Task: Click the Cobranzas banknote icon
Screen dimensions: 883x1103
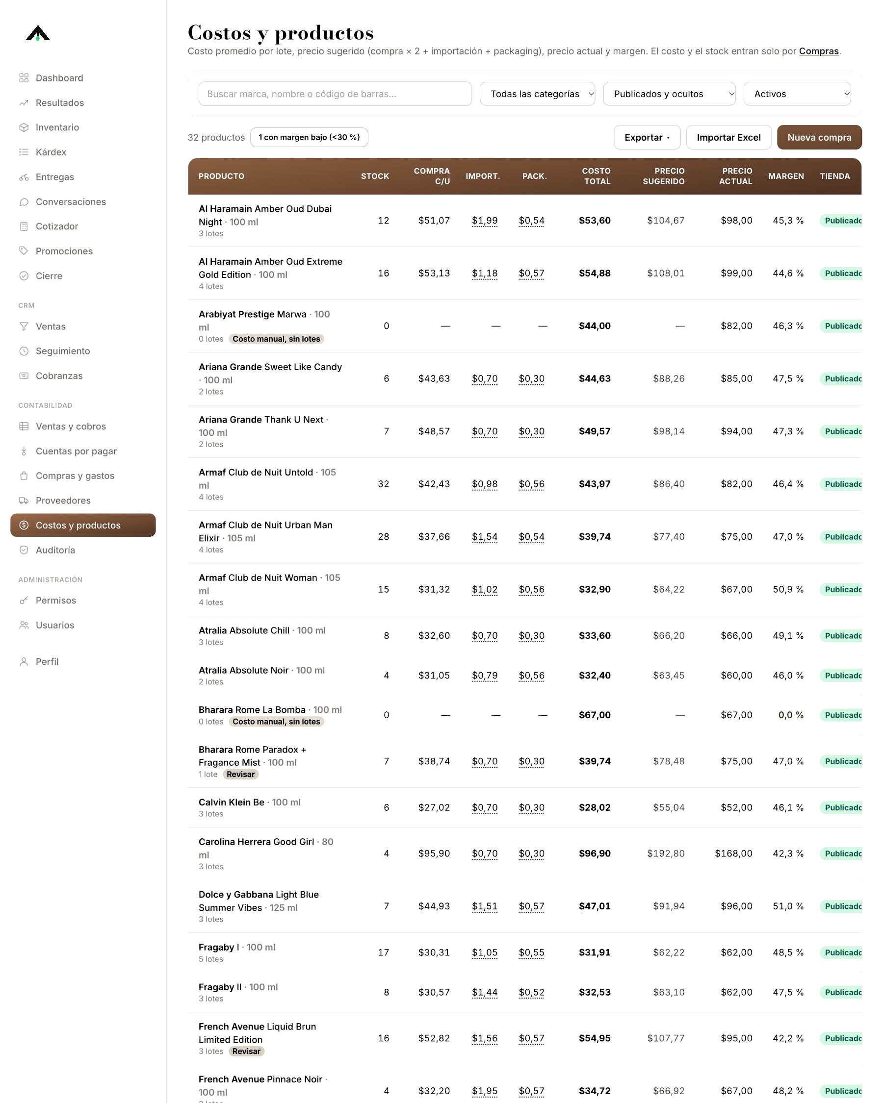Action: click(24, 376)
